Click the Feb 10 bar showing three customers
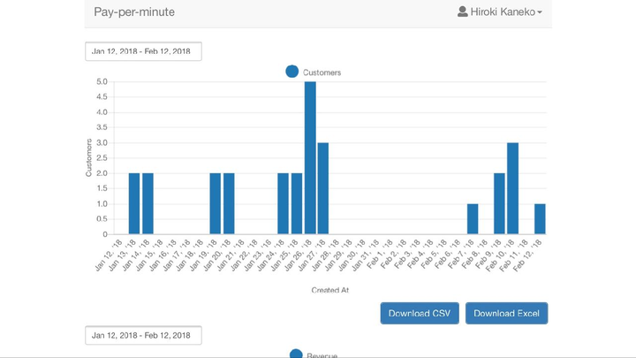The height and width of the screenshot is (358, 636). coord(512,188)
